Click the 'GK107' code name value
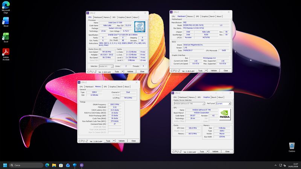Image resolution: width=301 pixels, height=169 pixels. click(193, 116)
